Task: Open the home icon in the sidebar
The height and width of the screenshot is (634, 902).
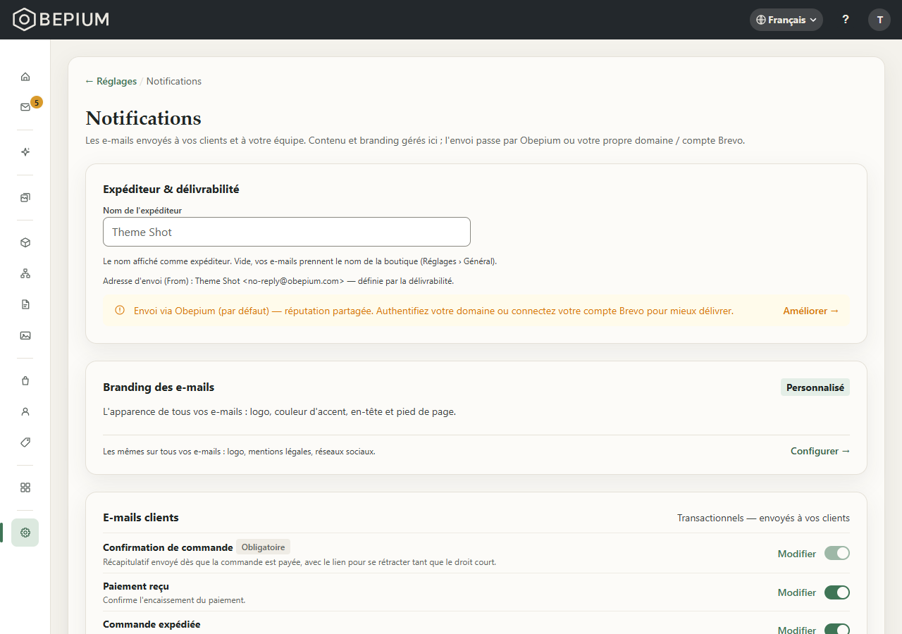Action: coord(25,77)
